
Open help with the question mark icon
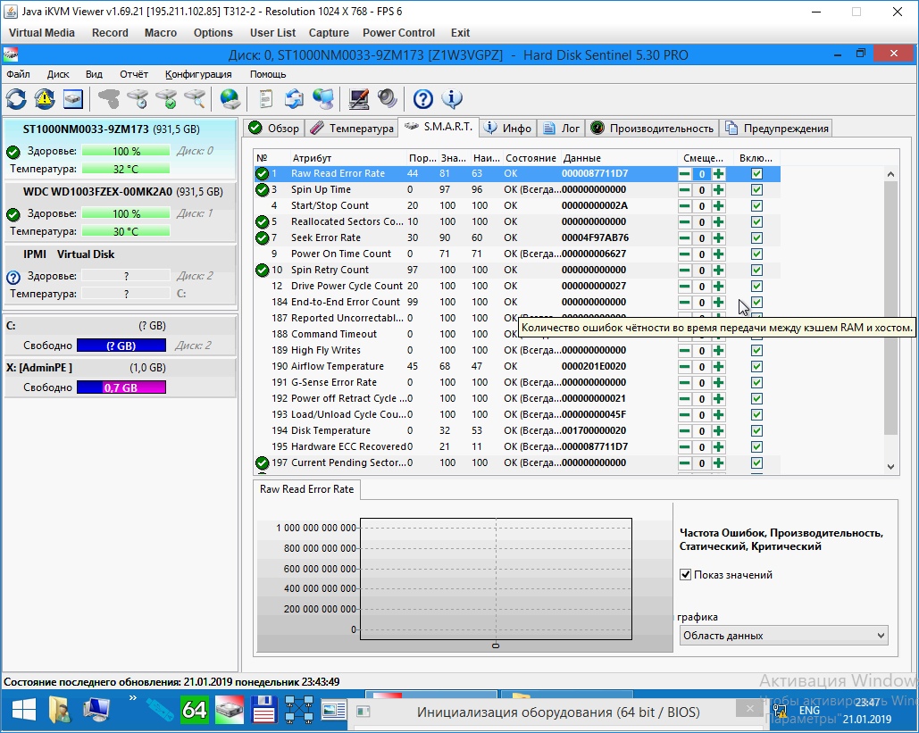(422, 99)
